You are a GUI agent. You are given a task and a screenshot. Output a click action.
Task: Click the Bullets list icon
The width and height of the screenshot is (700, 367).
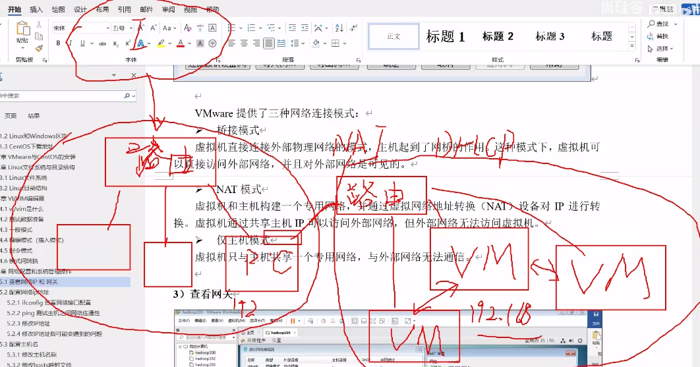tap(231, 28)
